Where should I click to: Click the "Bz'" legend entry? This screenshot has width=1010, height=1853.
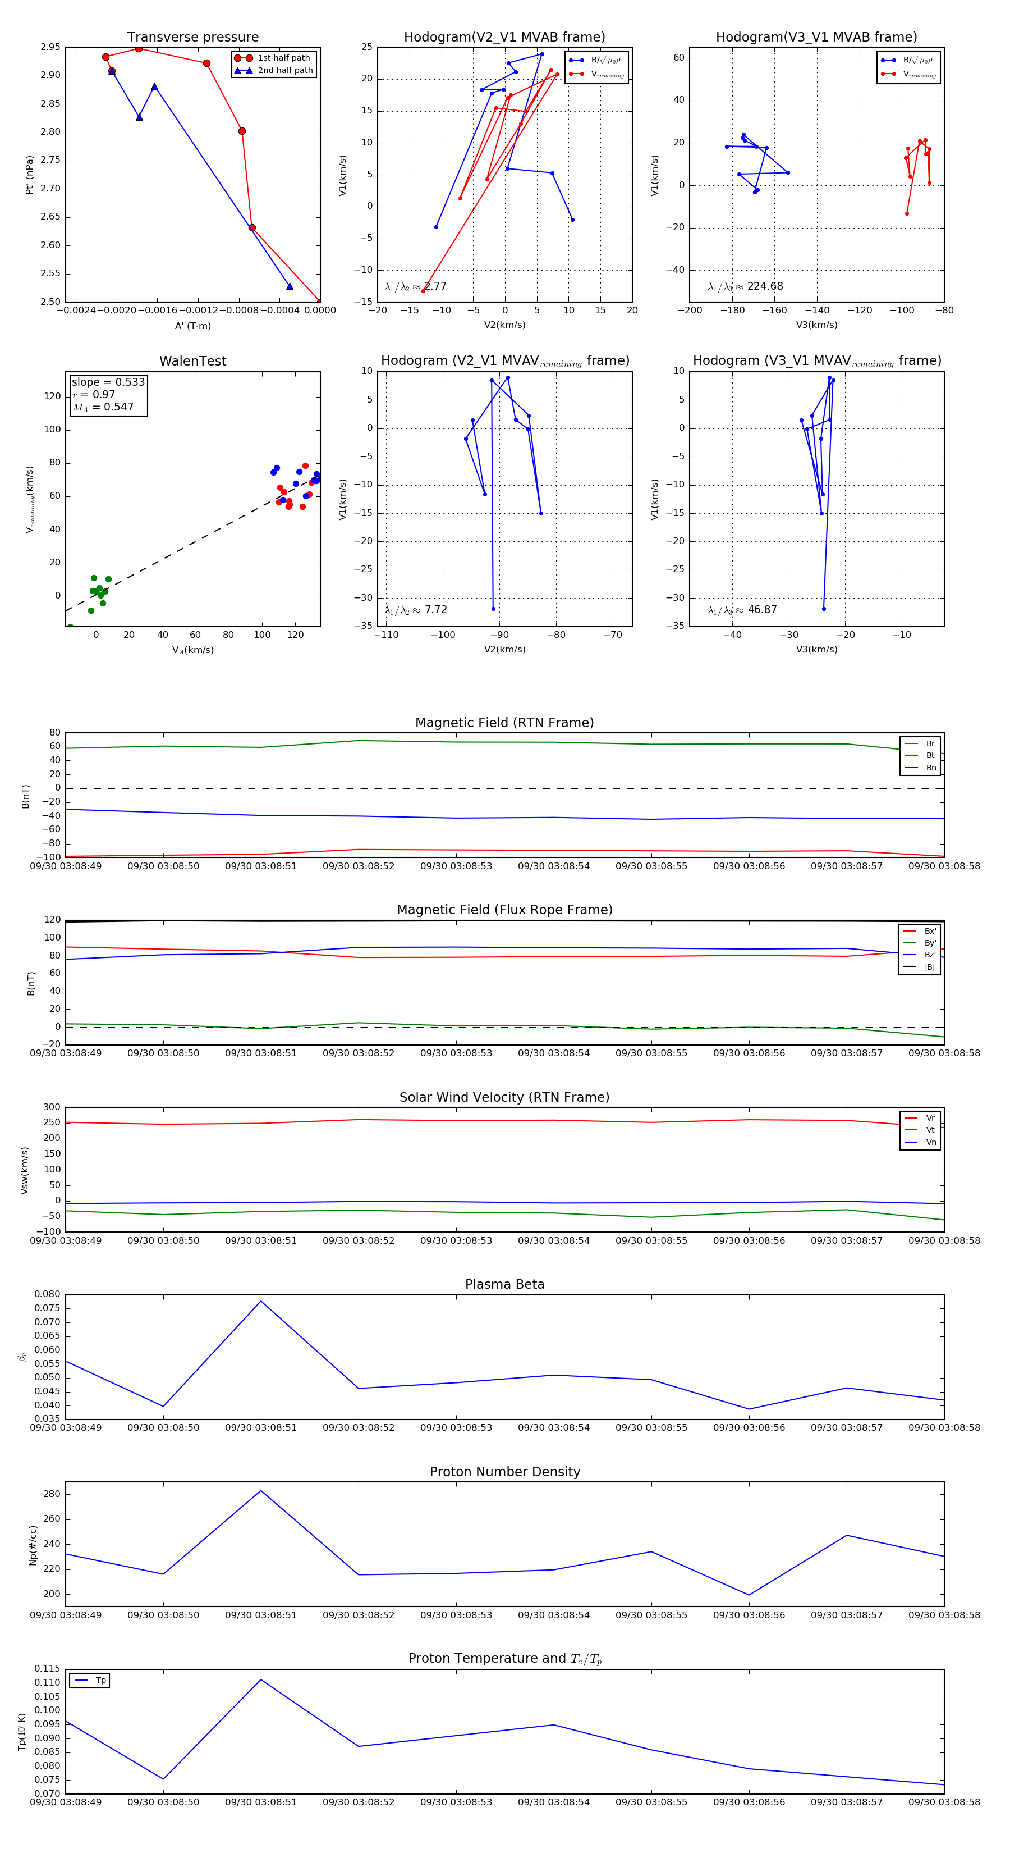pos(920,955)
